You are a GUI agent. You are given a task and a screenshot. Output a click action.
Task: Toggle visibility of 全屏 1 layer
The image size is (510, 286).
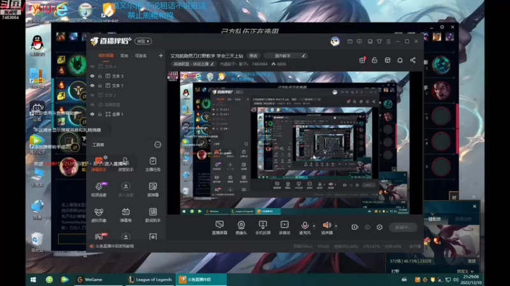[92, 114]
